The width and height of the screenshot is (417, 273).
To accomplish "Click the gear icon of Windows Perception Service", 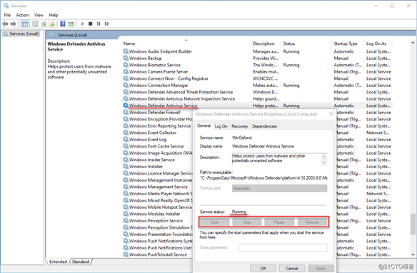I will click(x=126, y=221).
